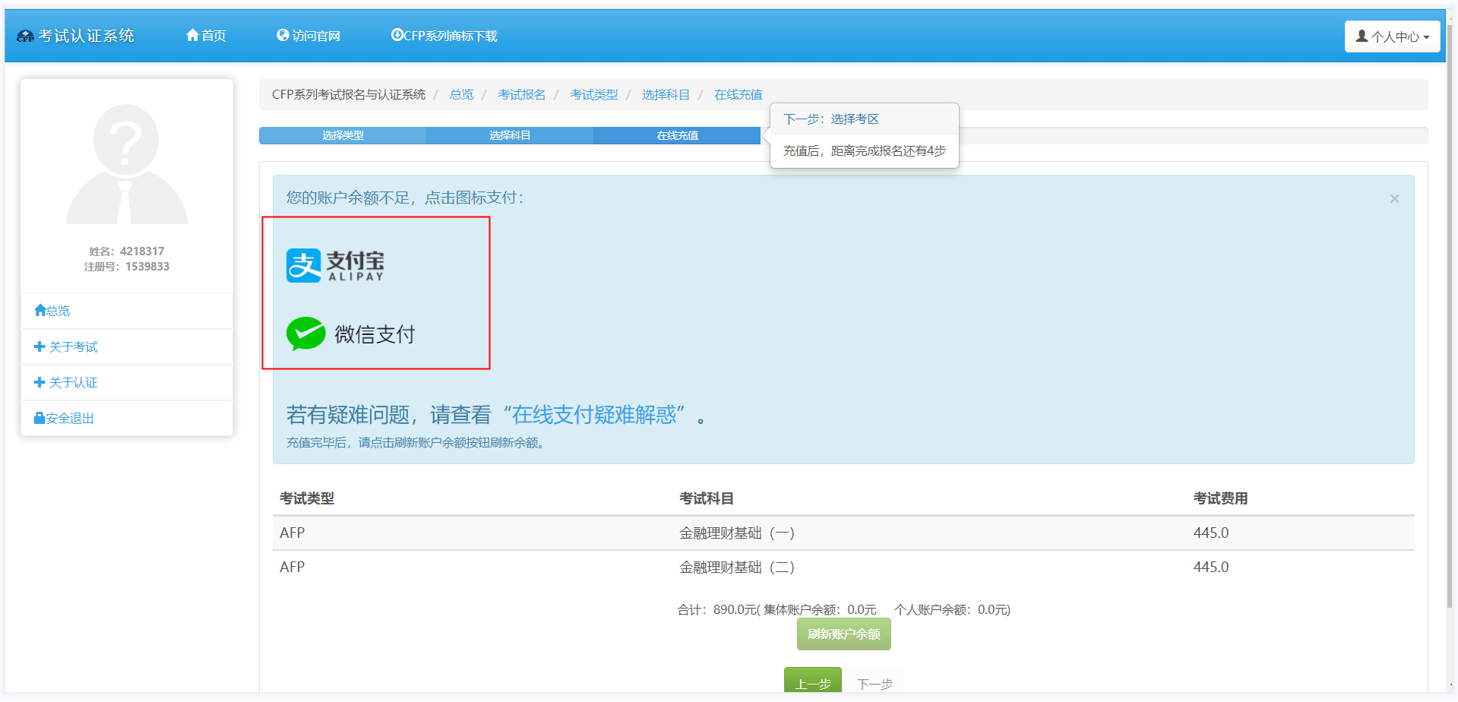Screen dimensions: 1458x702
Task: Expand 关于考试 sidebar section
Action: click(x=127, y=347)
